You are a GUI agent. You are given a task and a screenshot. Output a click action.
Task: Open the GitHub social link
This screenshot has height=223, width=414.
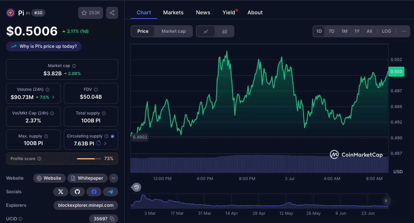(77, 192)
